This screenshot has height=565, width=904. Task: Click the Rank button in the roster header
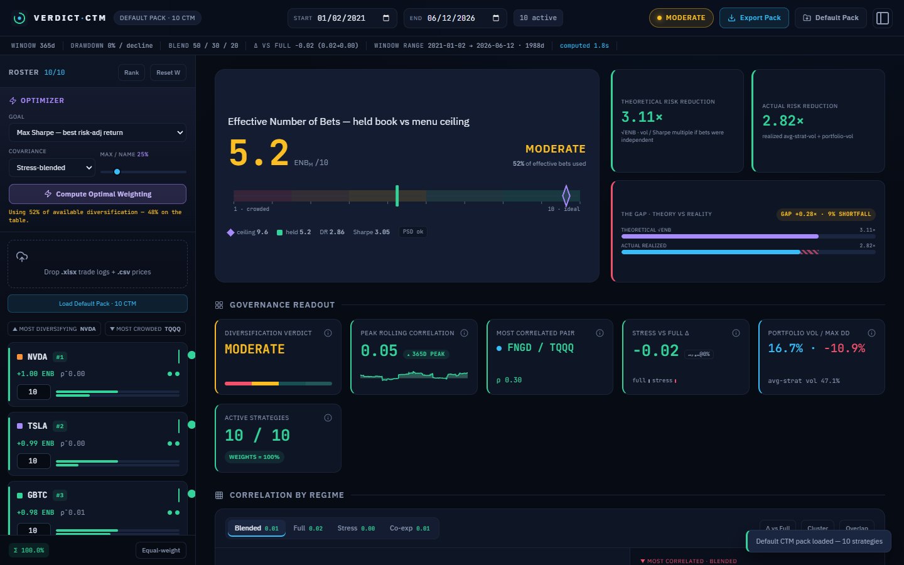coord(131,73)
